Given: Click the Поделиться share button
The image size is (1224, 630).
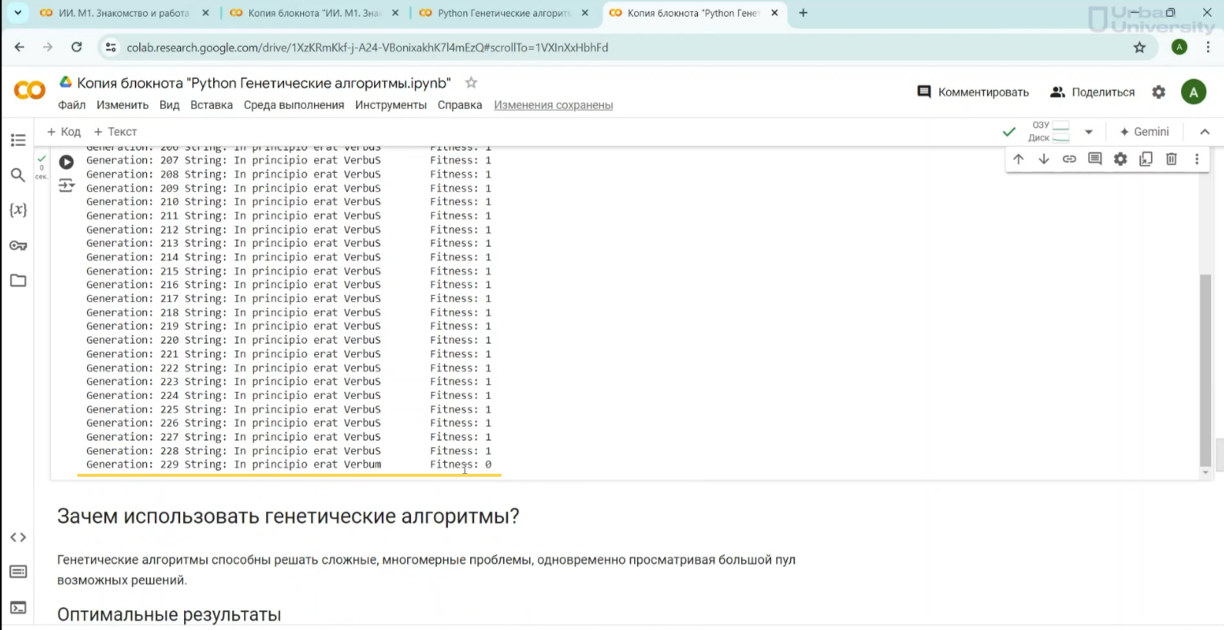Looking at the screenshot, I should tap(1092, 92).
